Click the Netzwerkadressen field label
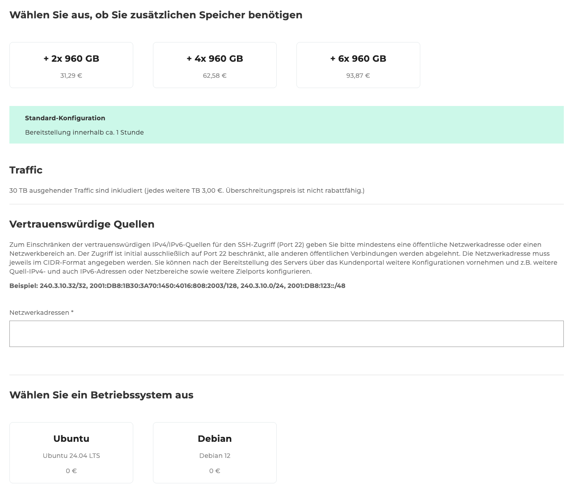Screen dimensions: 575x495 tap(41, 312)
